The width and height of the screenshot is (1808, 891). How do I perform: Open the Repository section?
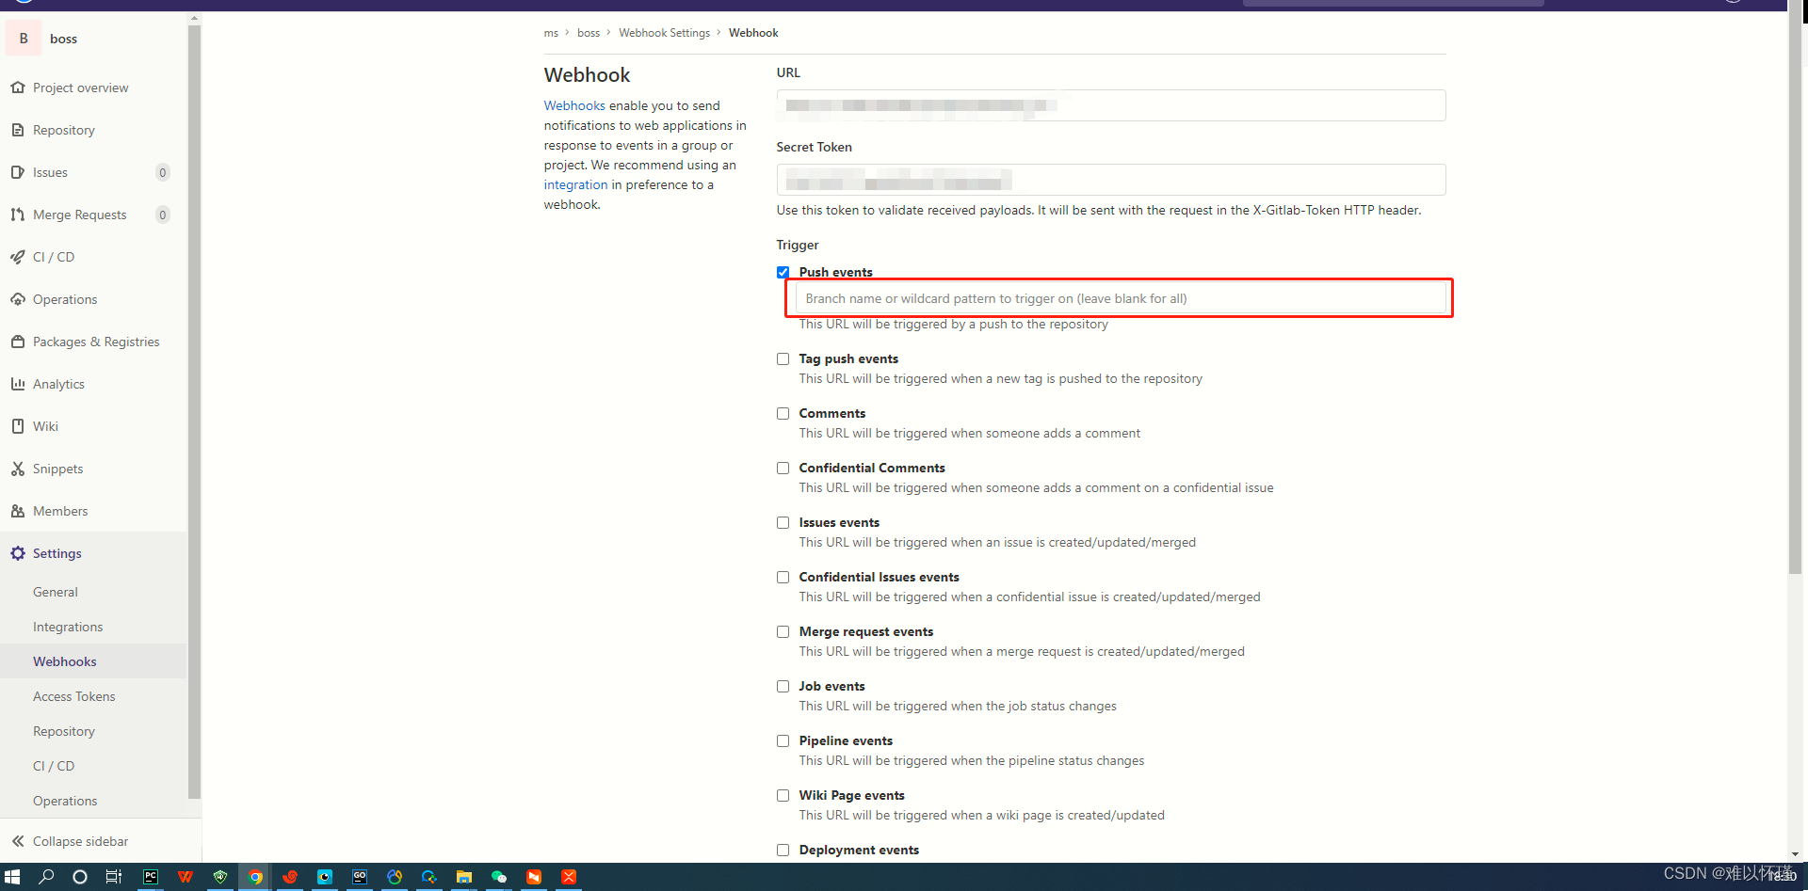pos(63,129)
